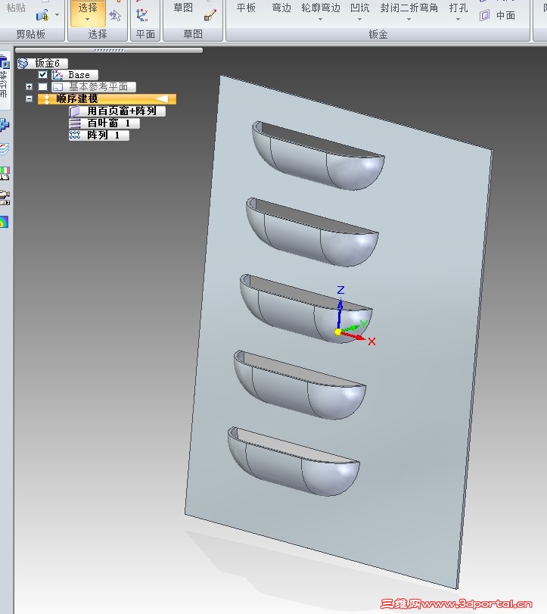Click the clipboard copy icon below 粘贴
Image resolution: width=547 pixels, height=614 pixels.
click(42, 16)
